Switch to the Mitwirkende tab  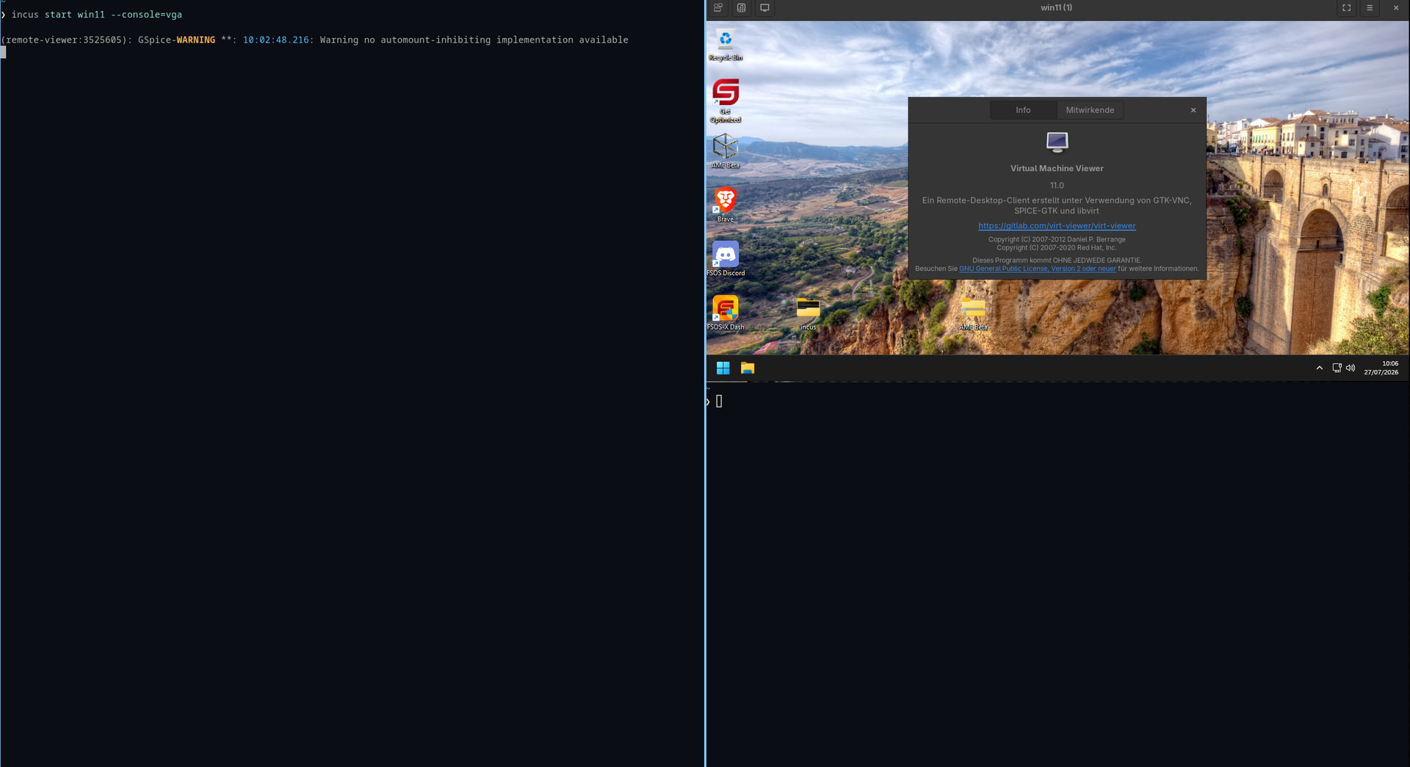[1090, 110]
